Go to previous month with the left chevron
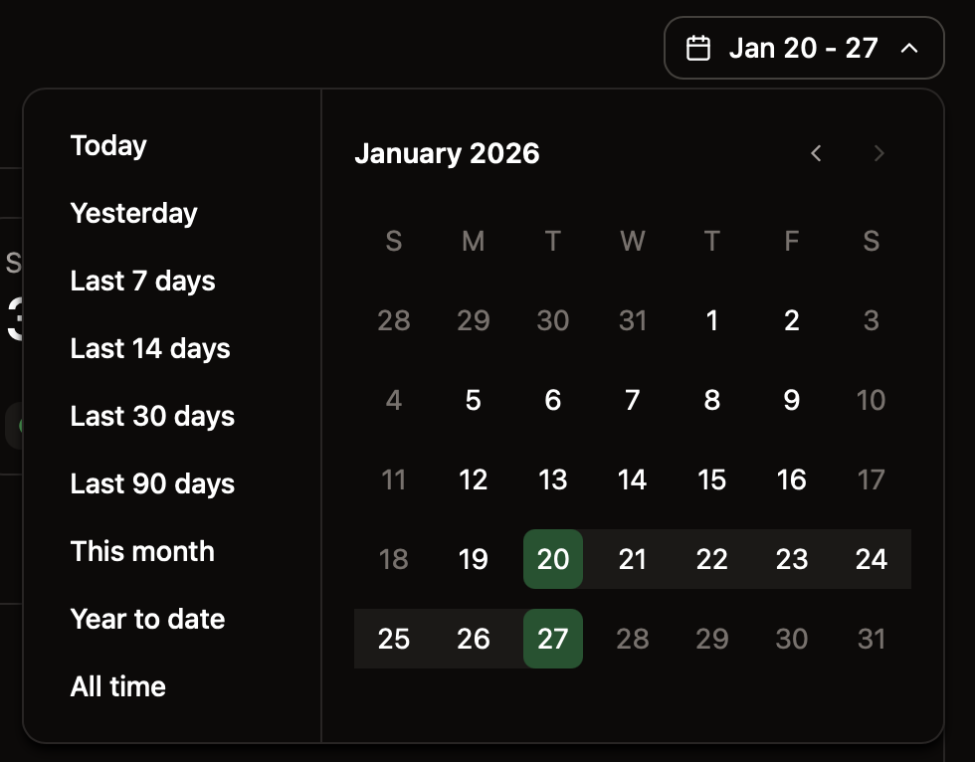 [x=816, y=153]
